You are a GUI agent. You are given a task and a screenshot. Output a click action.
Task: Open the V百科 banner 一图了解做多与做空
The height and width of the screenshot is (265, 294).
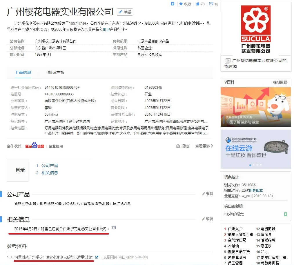tap(256, 107)
